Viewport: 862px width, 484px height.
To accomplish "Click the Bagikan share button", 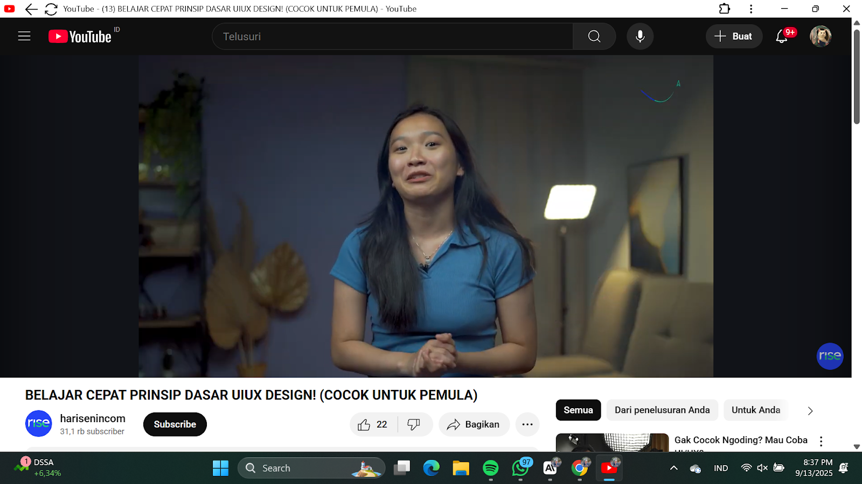I will tap(474, 424).
